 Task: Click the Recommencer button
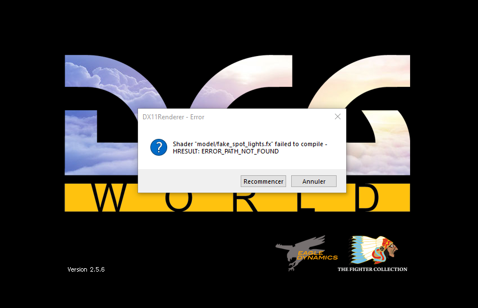coord(263,181)
